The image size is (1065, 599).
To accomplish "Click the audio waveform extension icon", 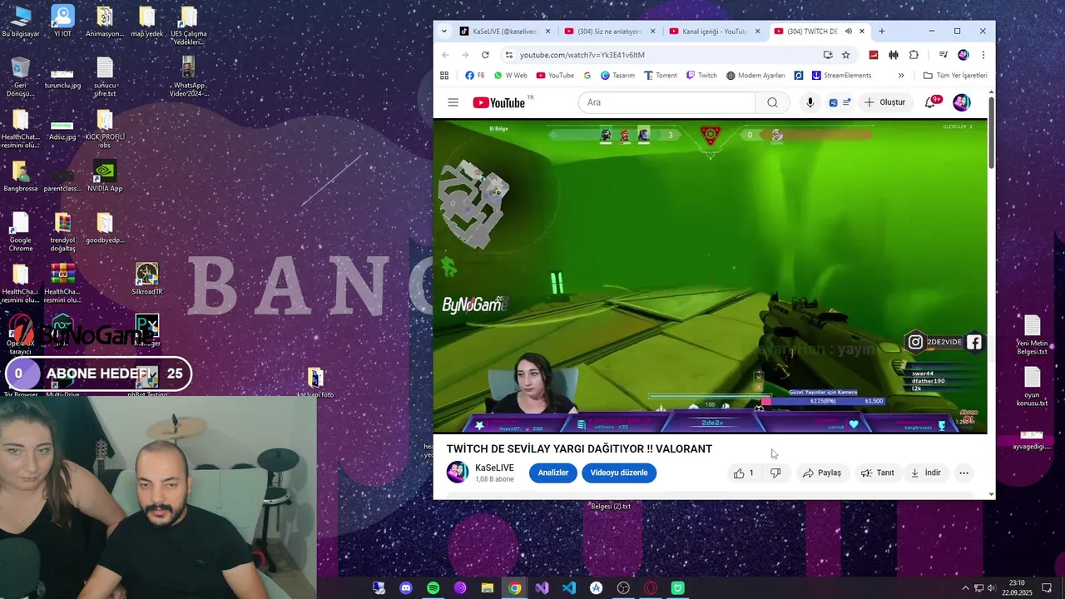I will coord(894,55).
